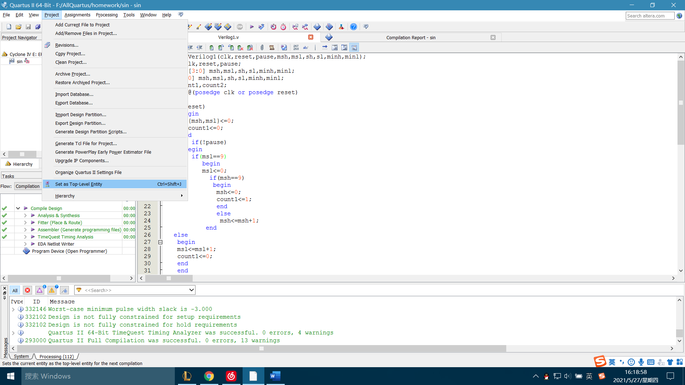Open the Programmer toolbar icon
This screenshot has width=685, height=385.
pyautogui.click(x=329, y=27)
